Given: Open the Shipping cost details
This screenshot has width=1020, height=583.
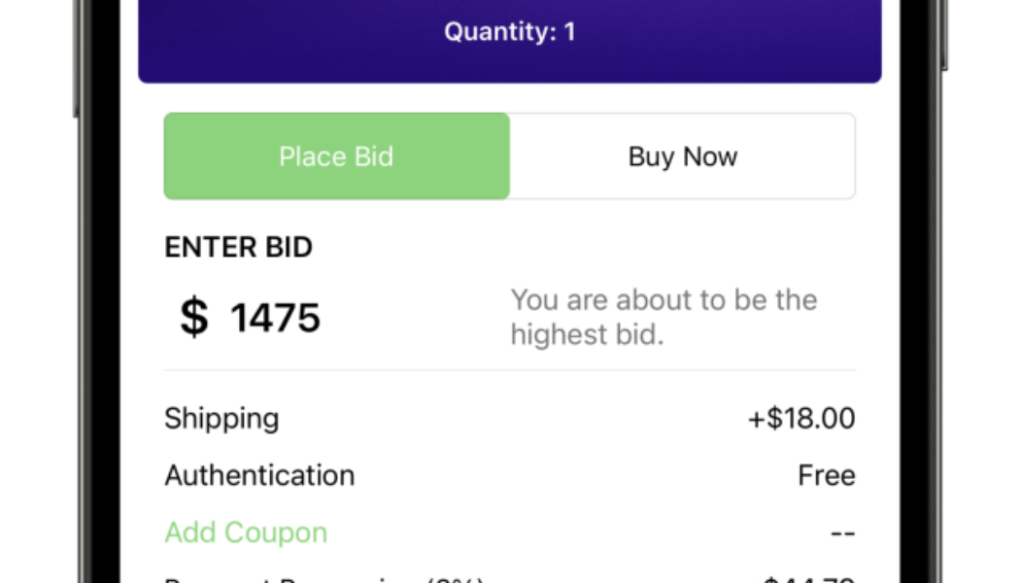Looking at the screenshot, I should (221, 418).
